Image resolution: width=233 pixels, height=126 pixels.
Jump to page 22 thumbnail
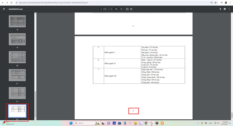click(x=17, y=93)
